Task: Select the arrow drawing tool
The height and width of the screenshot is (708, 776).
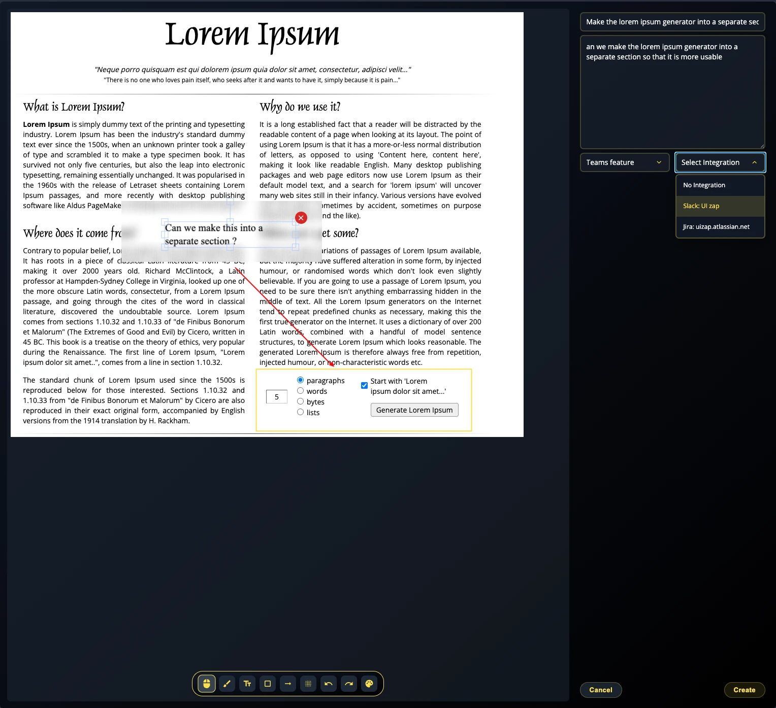Action: pos(288,684)
